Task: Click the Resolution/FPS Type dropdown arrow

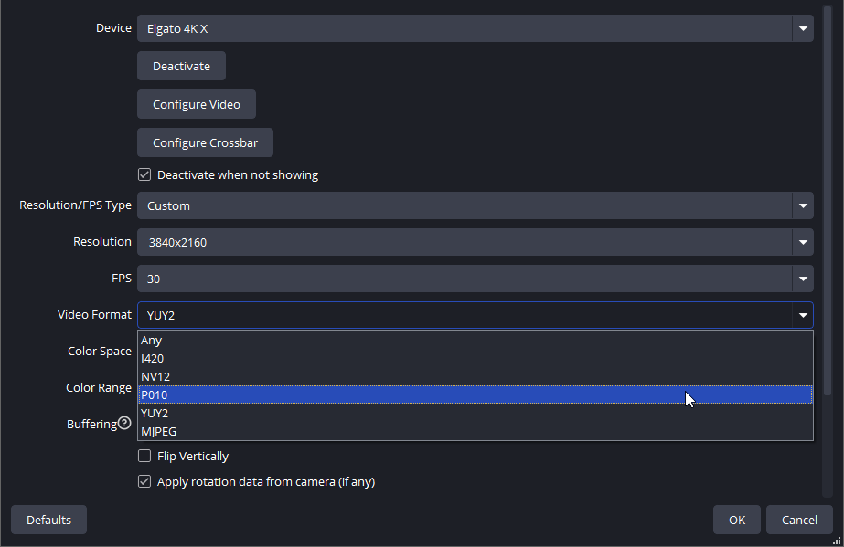Action: (x=803, y=205)
